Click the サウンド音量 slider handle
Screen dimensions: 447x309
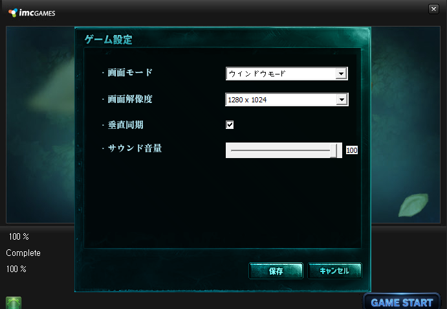333,150
